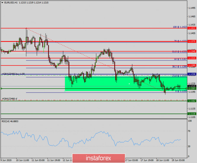This screenshot has width=197, height=163.
Task: Click the '17 Jun 19:00' time axis label
Action: tap(147, 160)
